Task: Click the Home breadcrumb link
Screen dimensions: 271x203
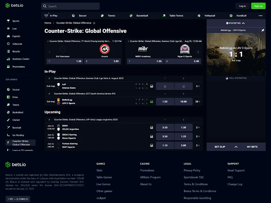Action: (x=48, y=23)
